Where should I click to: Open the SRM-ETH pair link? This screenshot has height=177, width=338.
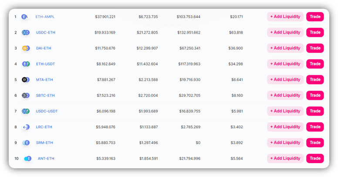[44, 143]
